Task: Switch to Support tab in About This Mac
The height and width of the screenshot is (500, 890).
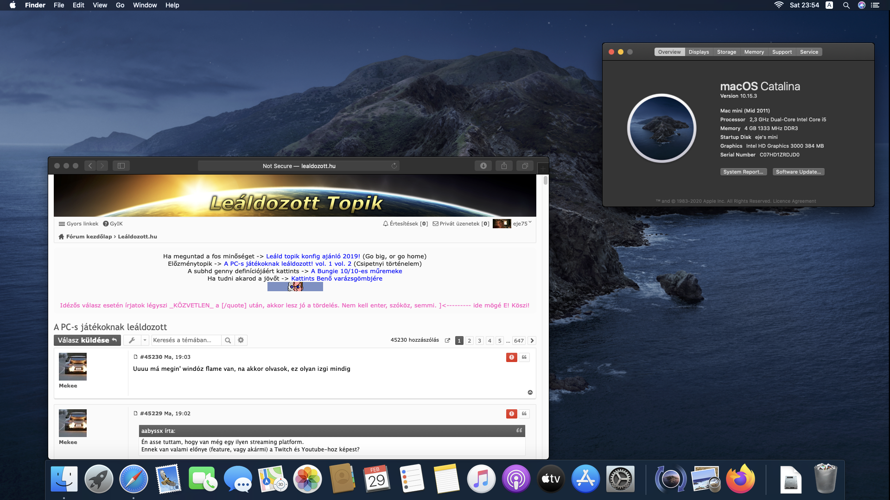Action: [782, 52]
